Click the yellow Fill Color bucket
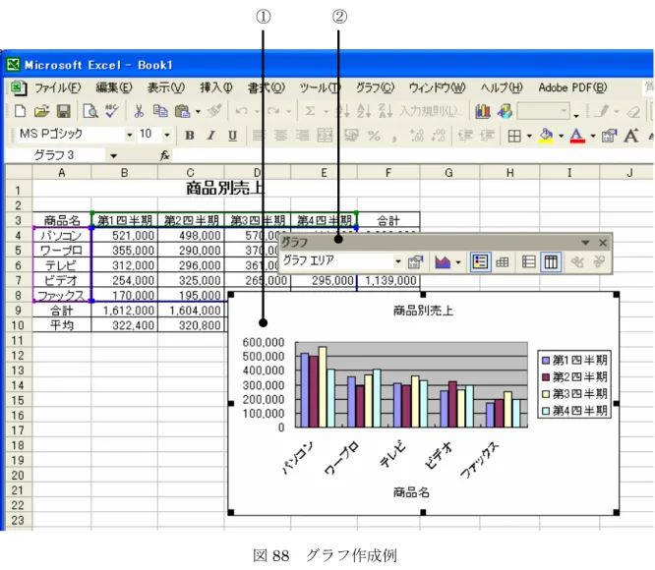Image resolution: width=655 pixels, height=570 pixels. pos(547,136)
